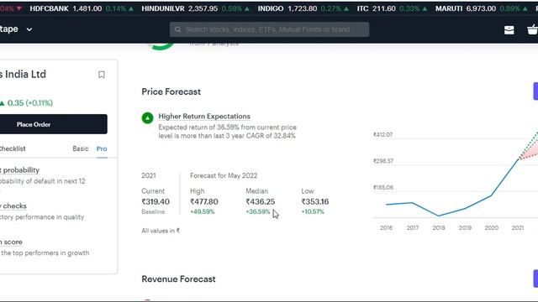Click the 2018 label on chart axis
538x302 pixels.
point(439,227)
